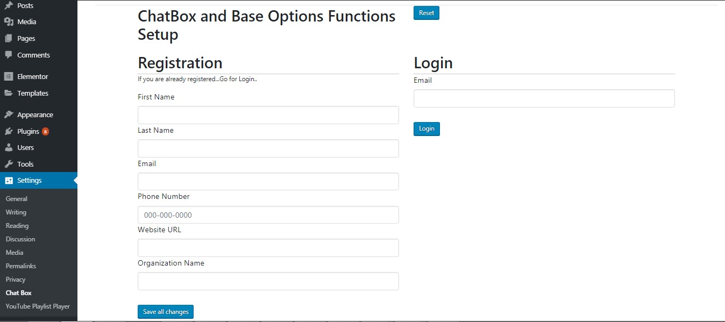This screenshot has height=322, width=725.
Task: Focus the First Name input field
Action: [x=268, y=115]
